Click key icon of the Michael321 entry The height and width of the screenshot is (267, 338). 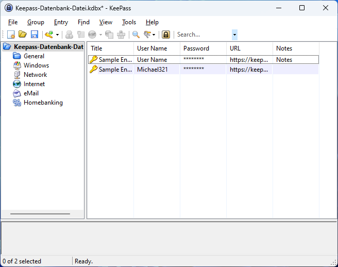(x=94, y=70)
